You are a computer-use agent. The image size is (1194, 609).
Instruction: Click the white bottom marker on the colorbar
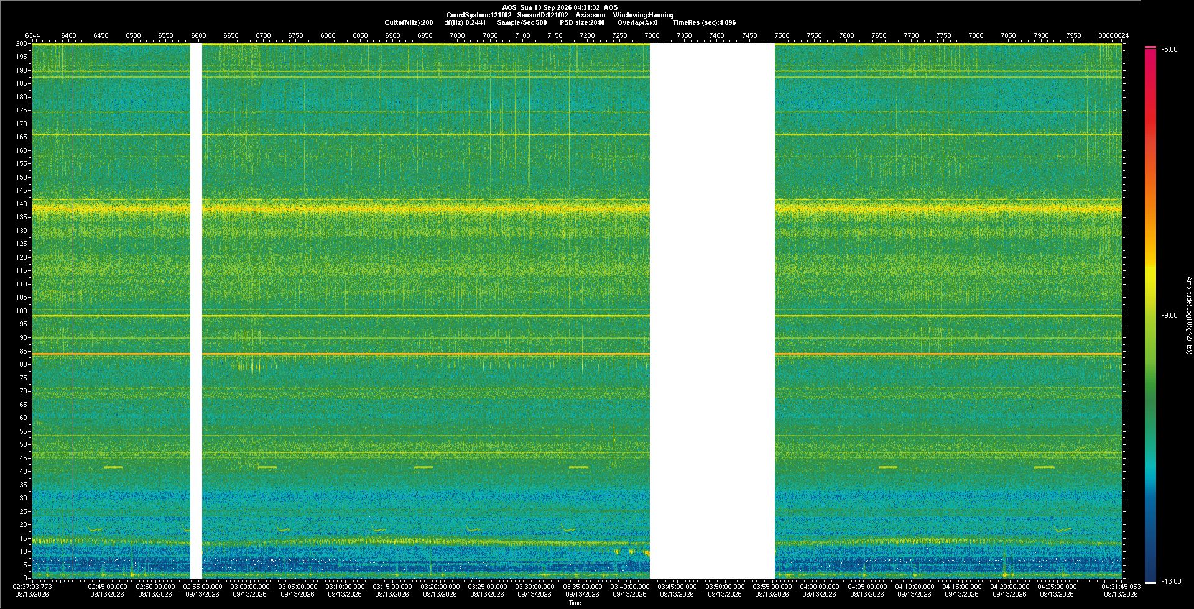pos(1150,582)
